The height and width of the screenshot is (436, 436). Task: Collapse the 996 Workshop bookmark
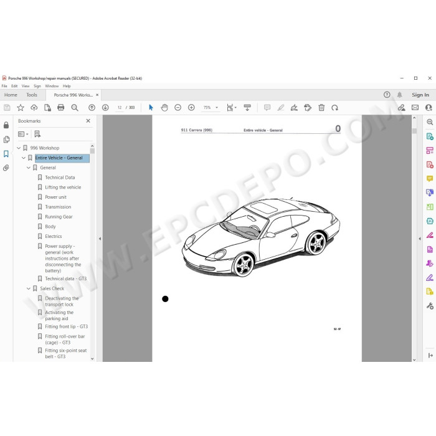(x=19, y=148)
